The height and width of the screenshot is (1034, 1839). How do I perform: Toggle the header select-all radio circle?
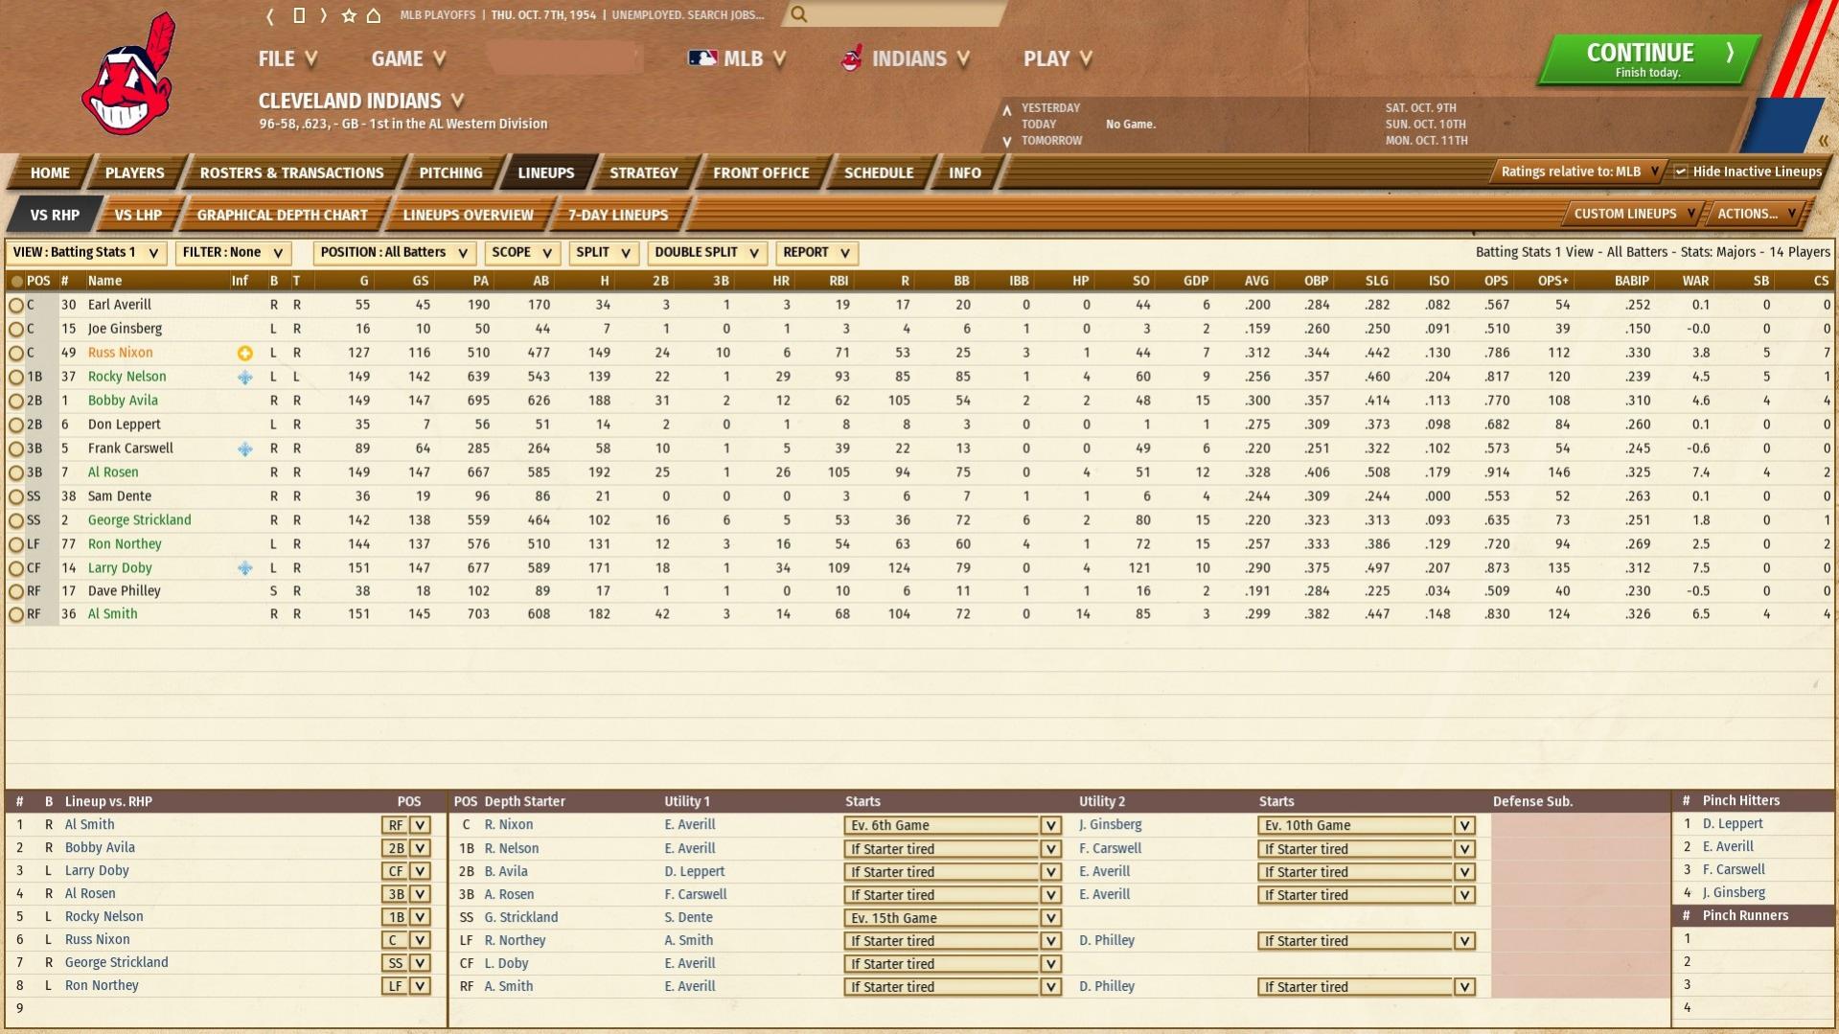[16, 282]
